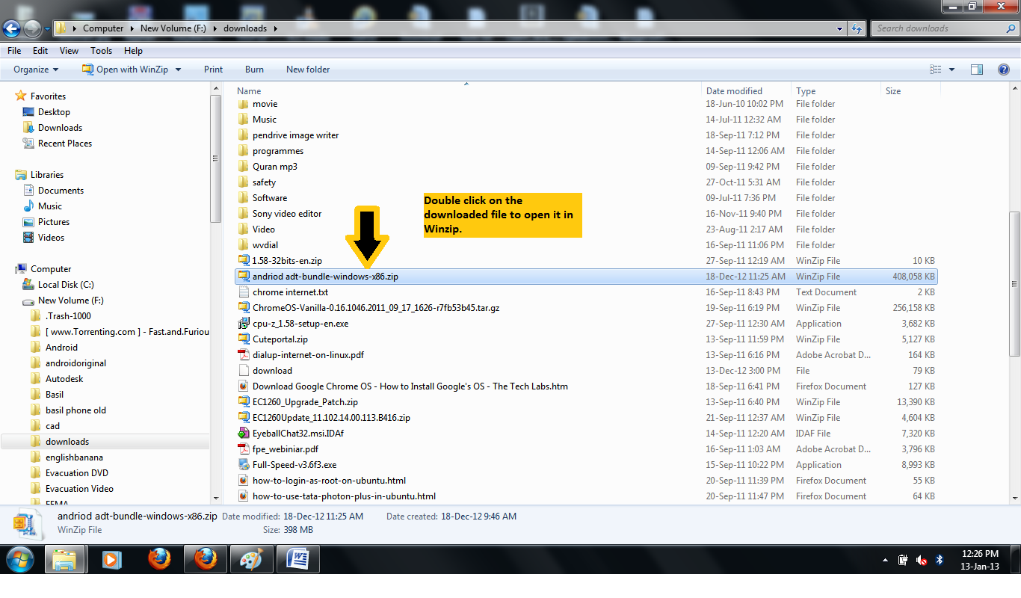Show the preview pane icon
The image size is (1021, 598).
(977, 70)
